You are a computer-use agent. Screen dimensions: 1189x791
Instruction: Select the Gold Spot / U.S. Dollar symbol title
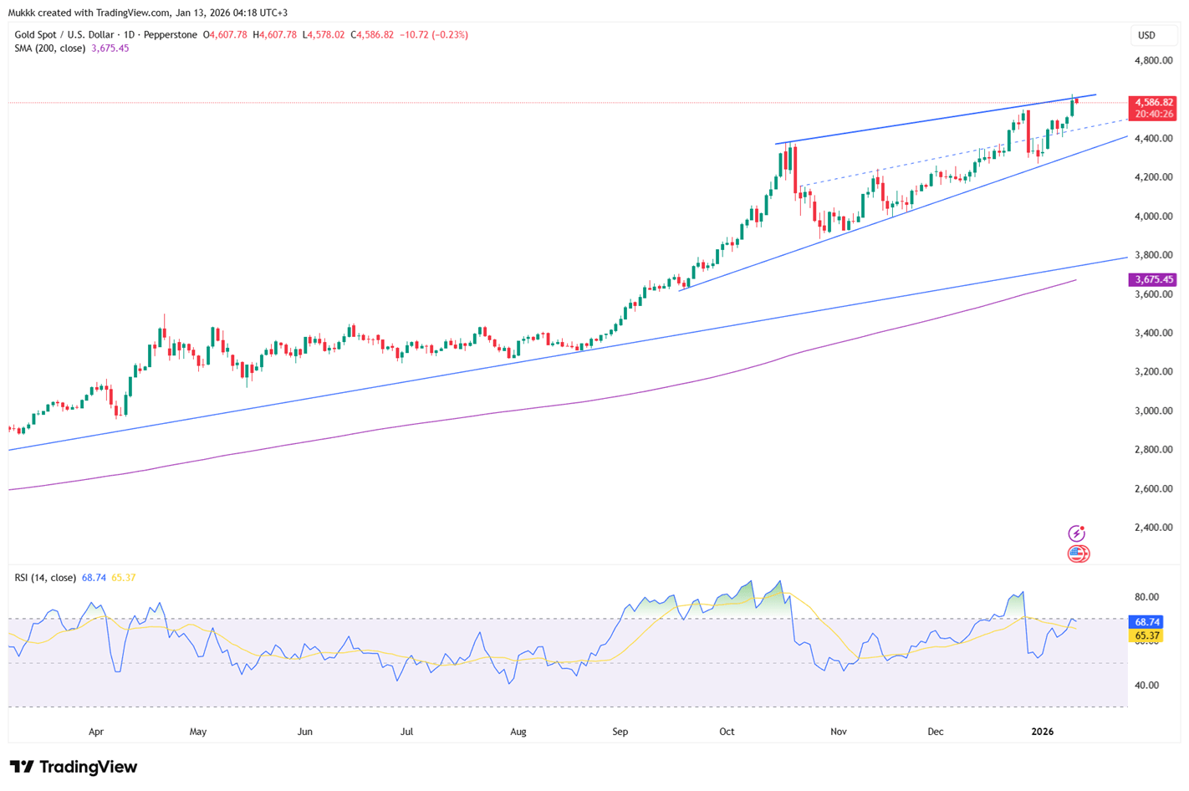[105, 35]
